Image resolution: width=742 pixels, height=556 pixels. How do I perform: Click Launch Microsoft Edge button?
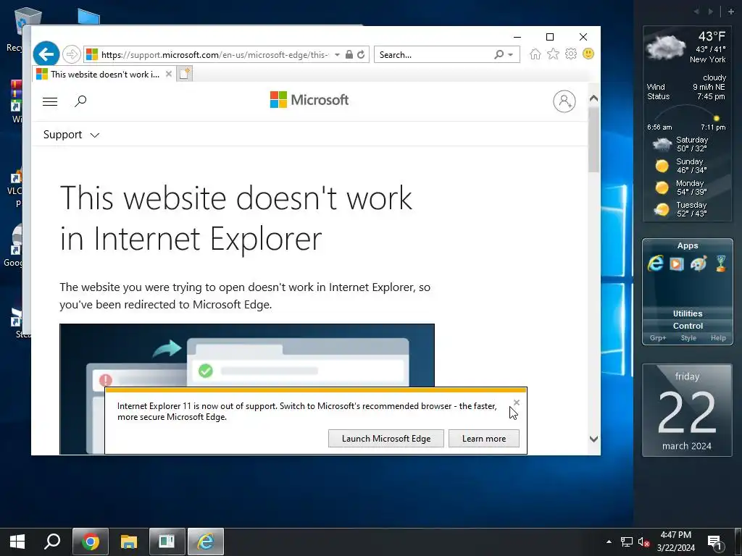386,438
